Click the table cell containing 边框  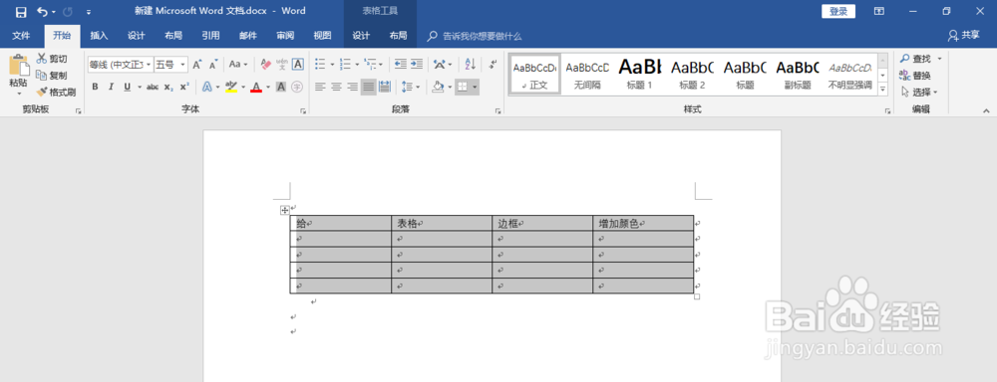[542, 224]
